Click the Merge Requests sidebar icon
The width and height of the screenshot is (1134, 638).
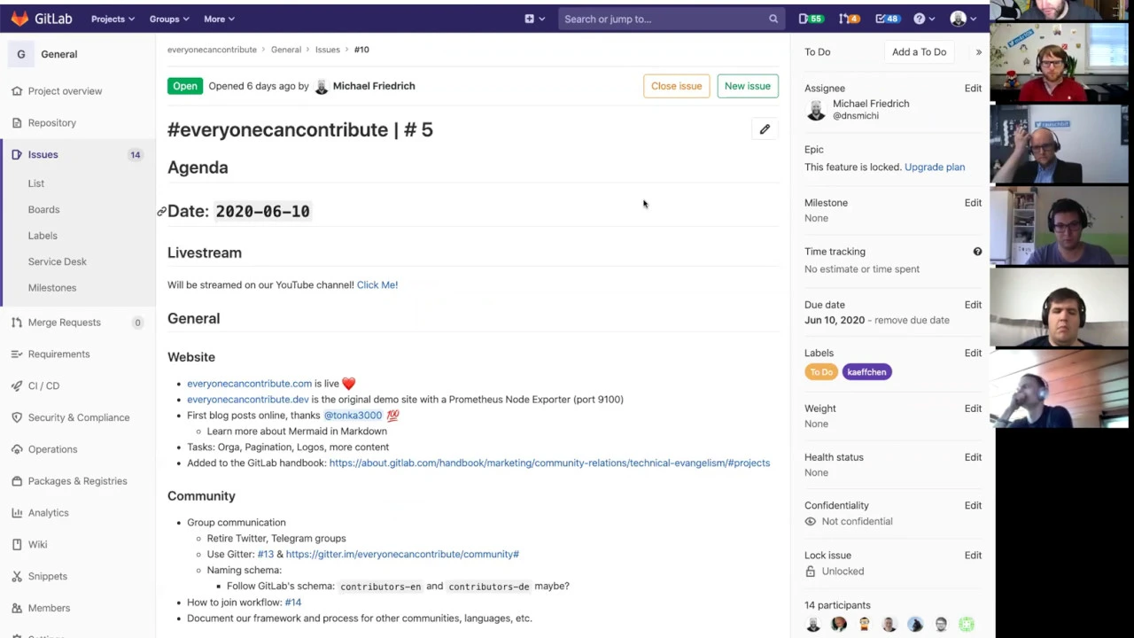16,323
